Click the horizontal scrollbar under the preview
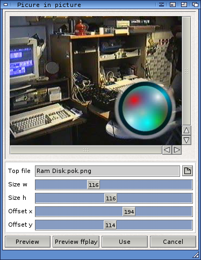This screenshot has height=260, width=201. 86,150
